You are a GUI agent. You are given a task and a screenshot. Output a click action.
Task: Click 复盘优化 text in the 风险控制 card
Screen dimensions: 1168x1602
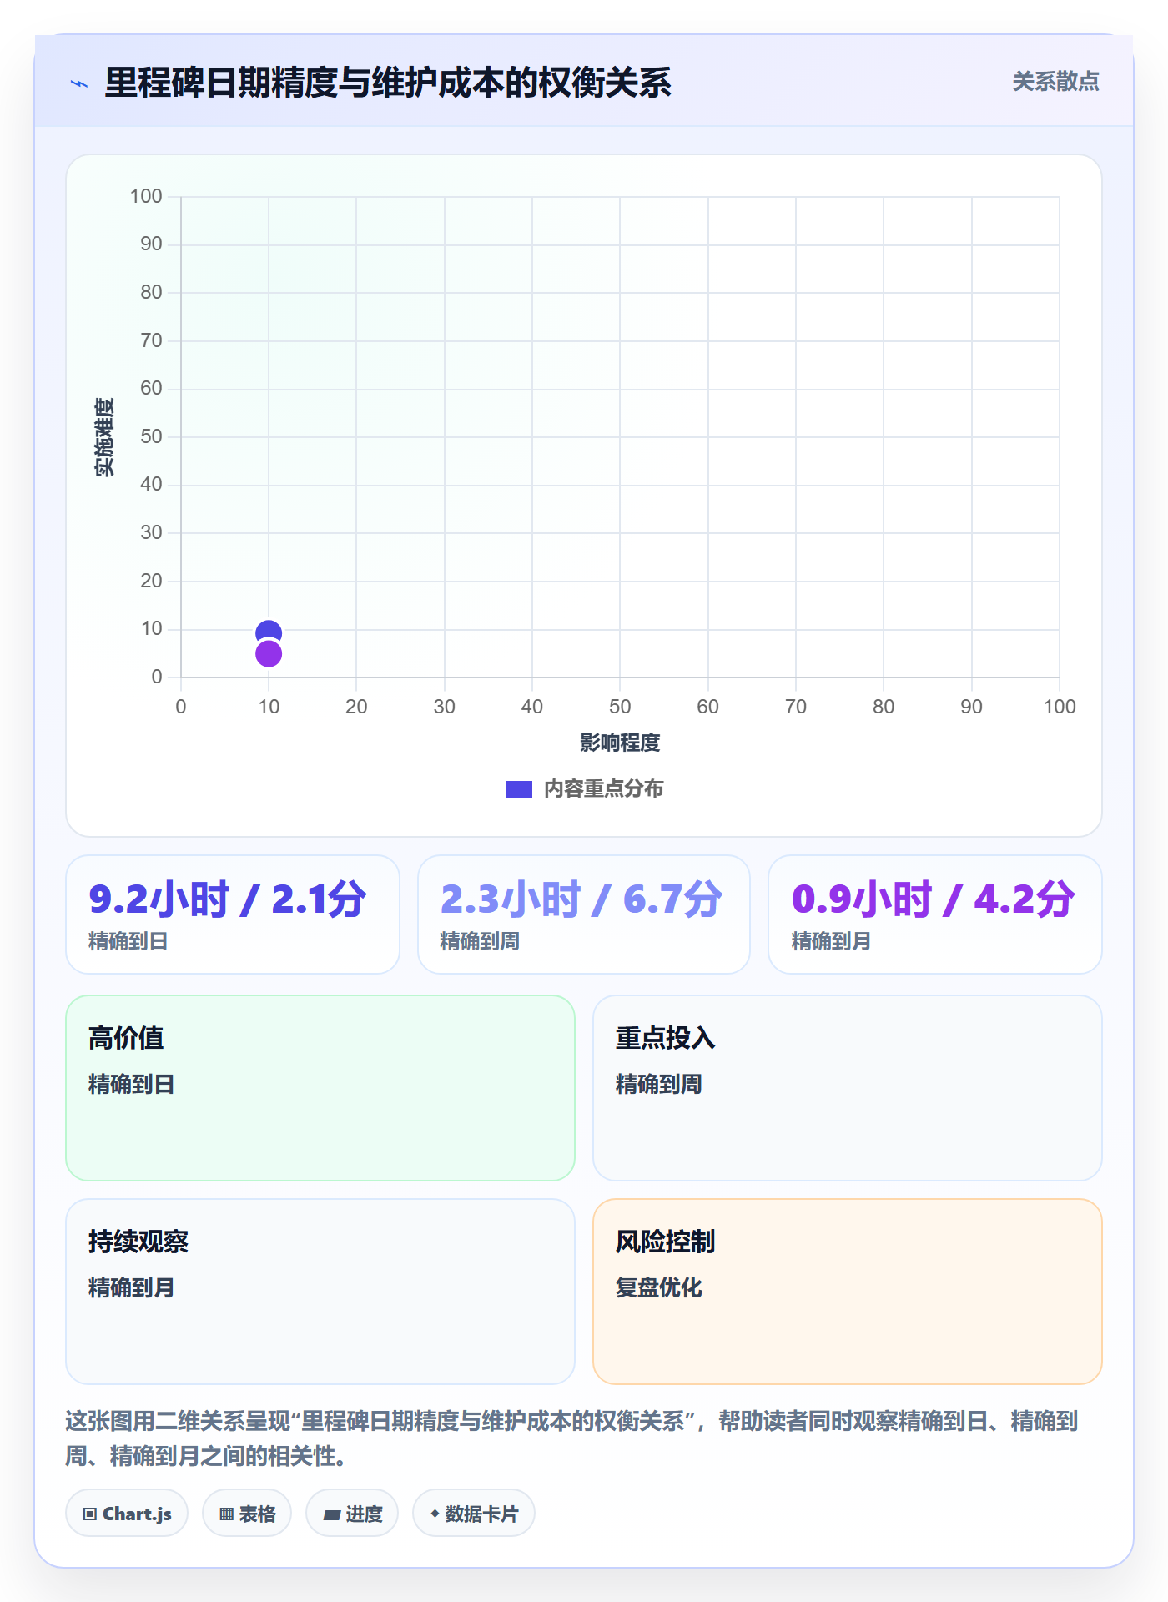click(659, 1287)
